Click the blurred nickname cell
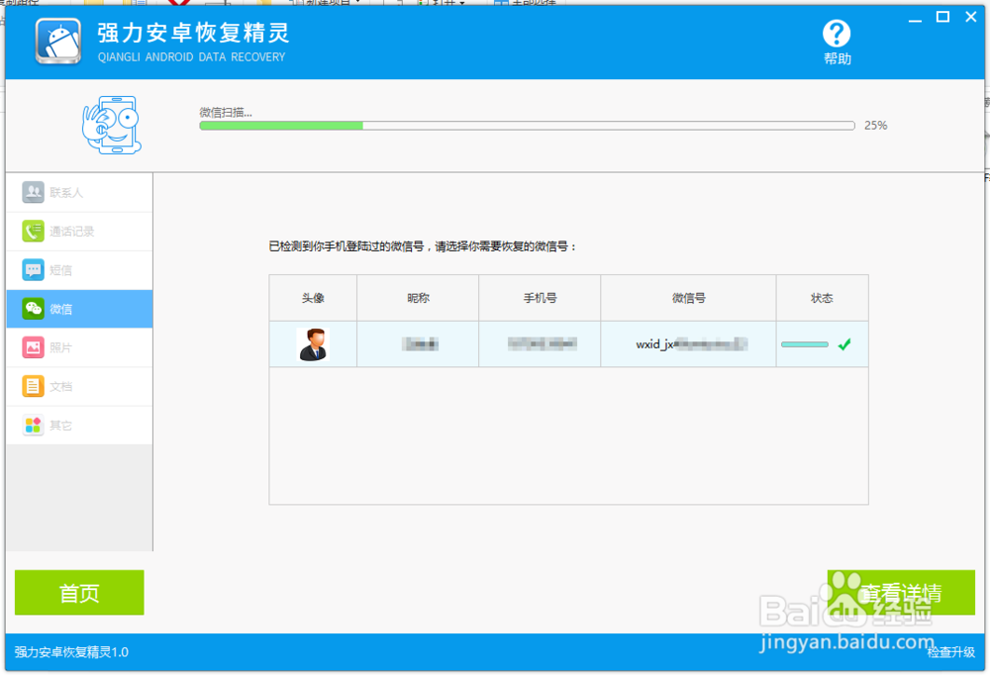The width and height of the screenshot is (990, 676). point(418,344)
